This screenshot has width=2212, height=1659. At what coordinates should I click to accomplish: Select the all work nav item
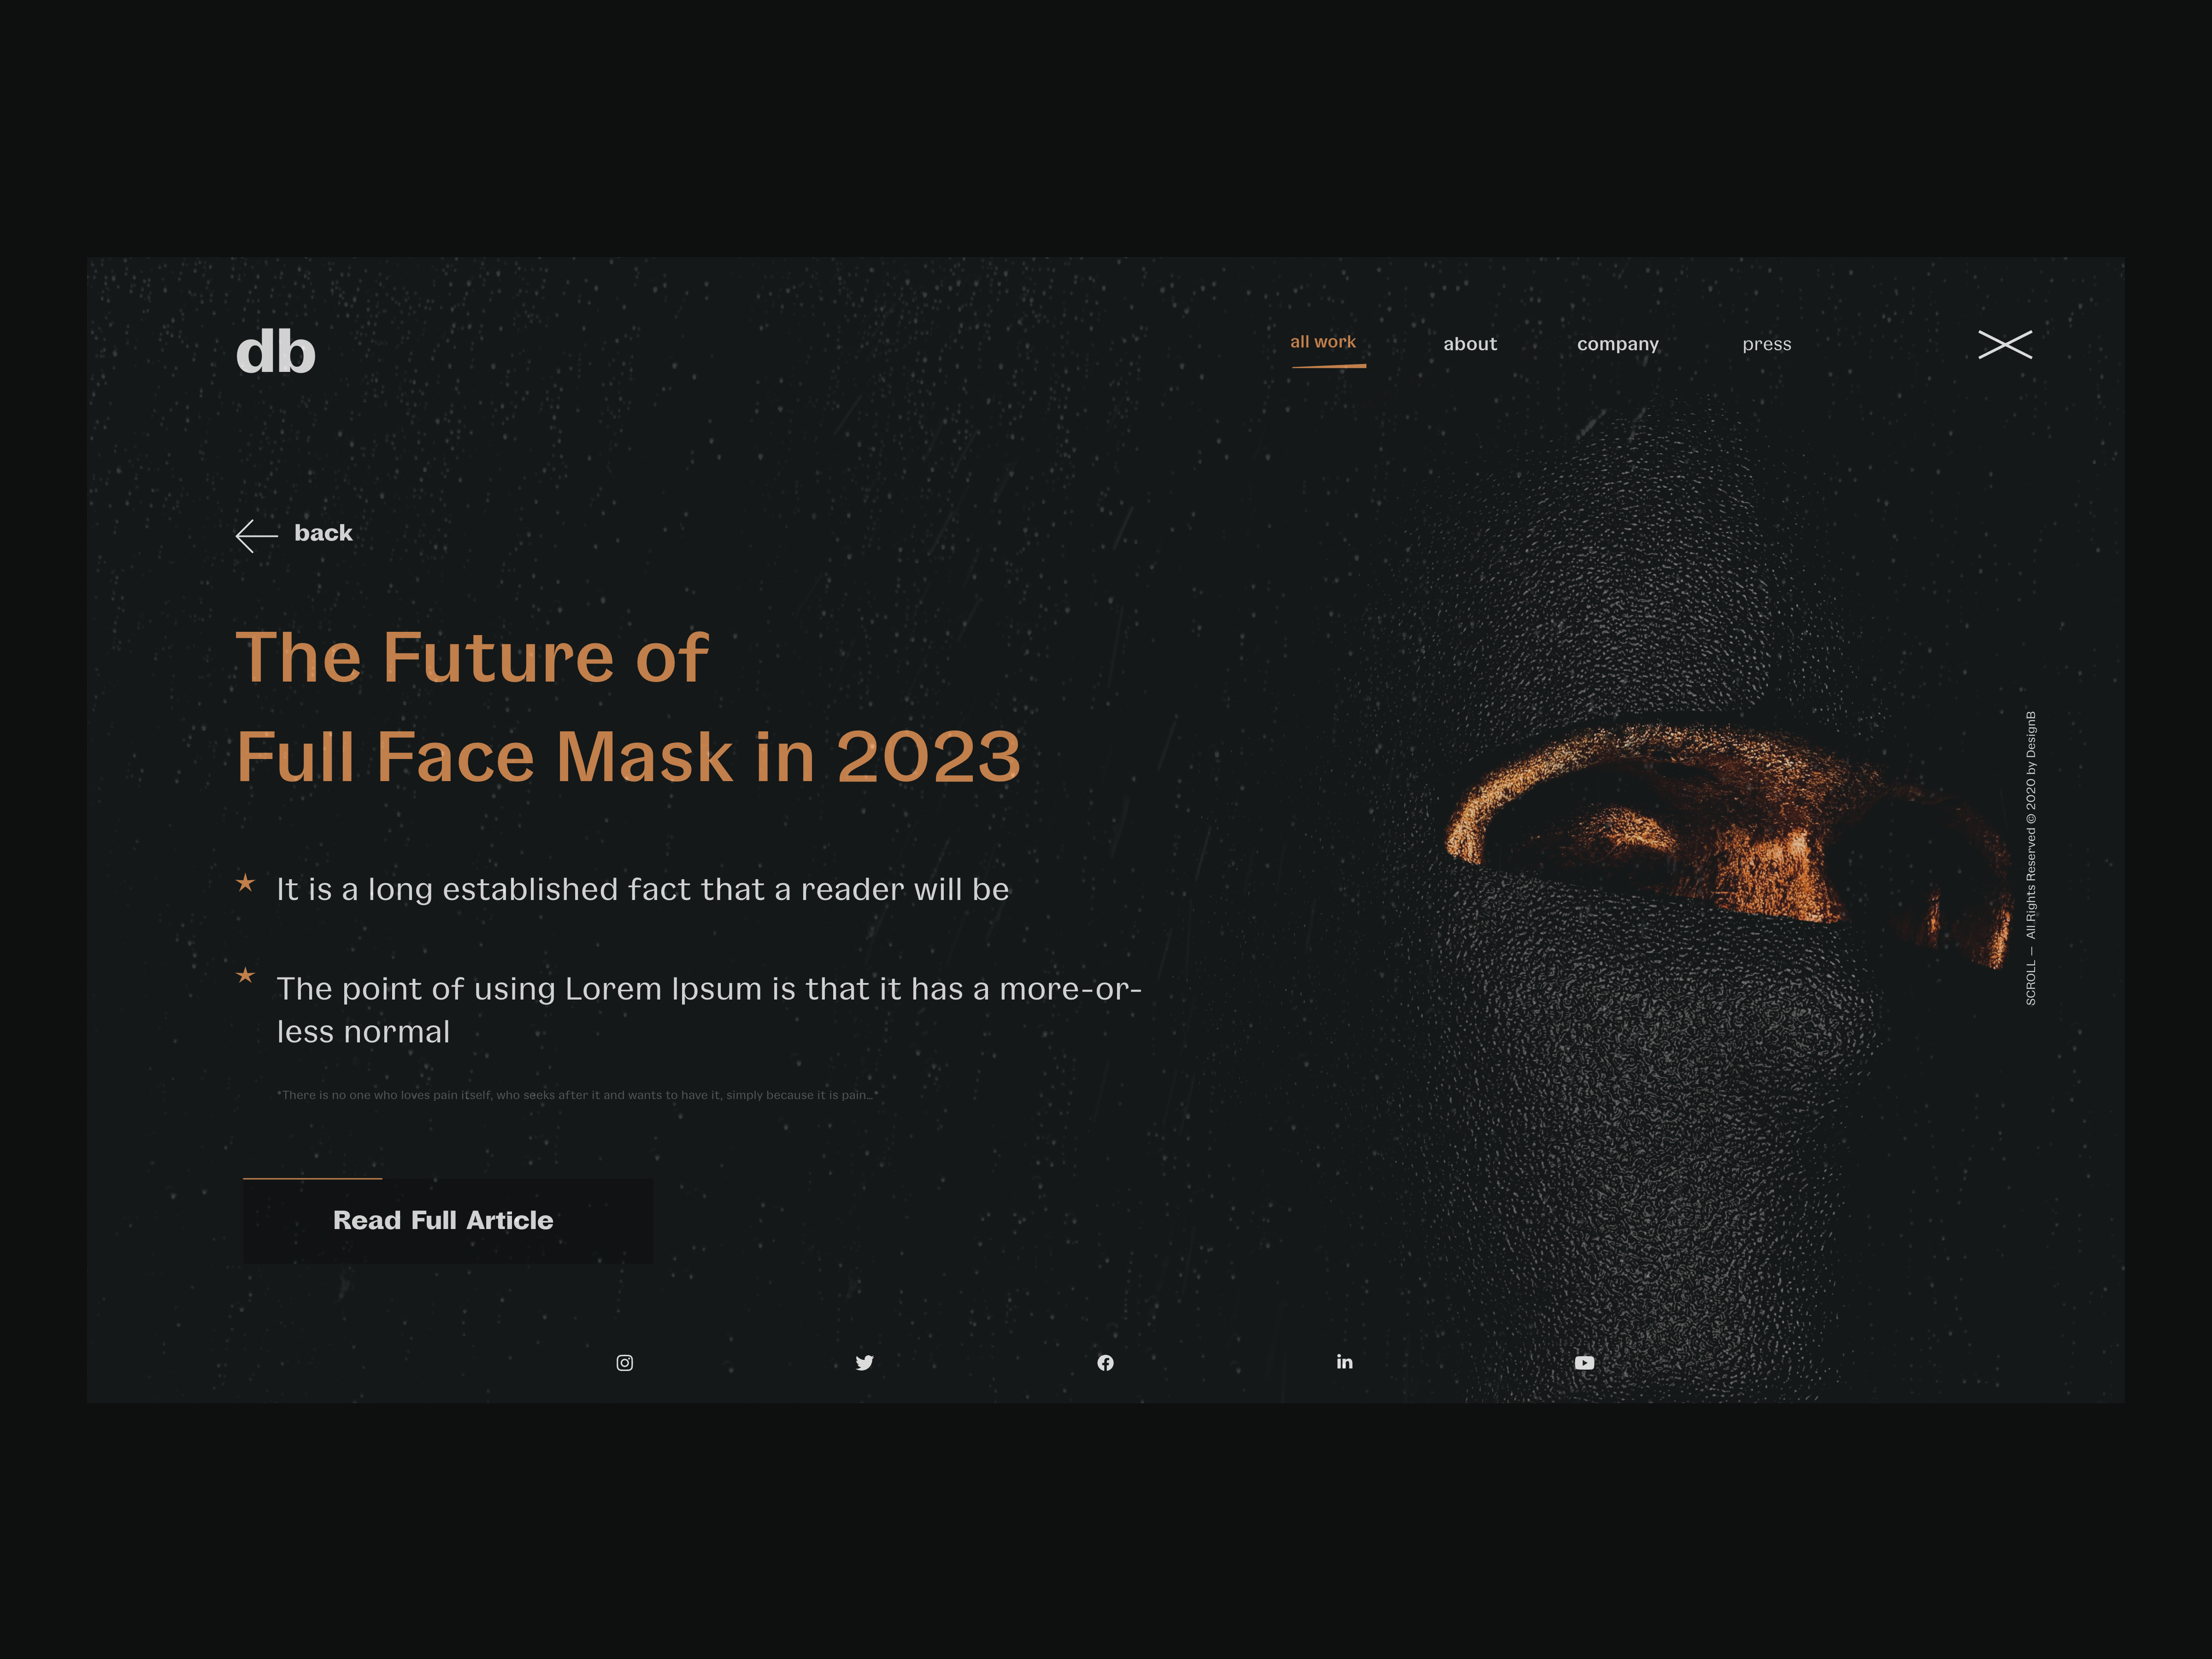click(x=1323, y=342)
